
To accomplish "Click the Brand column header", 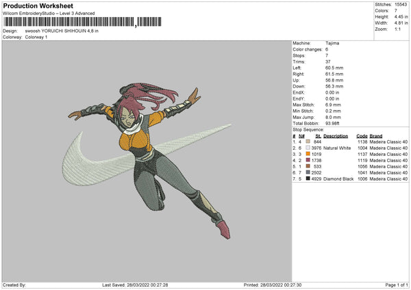I will coord(377,135).
